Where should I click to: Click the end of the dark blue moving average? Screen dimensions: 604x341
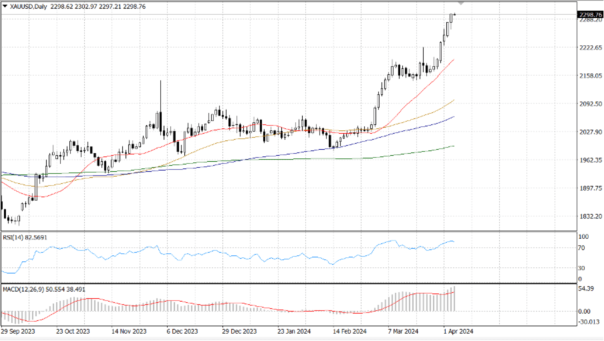[454, 117]
